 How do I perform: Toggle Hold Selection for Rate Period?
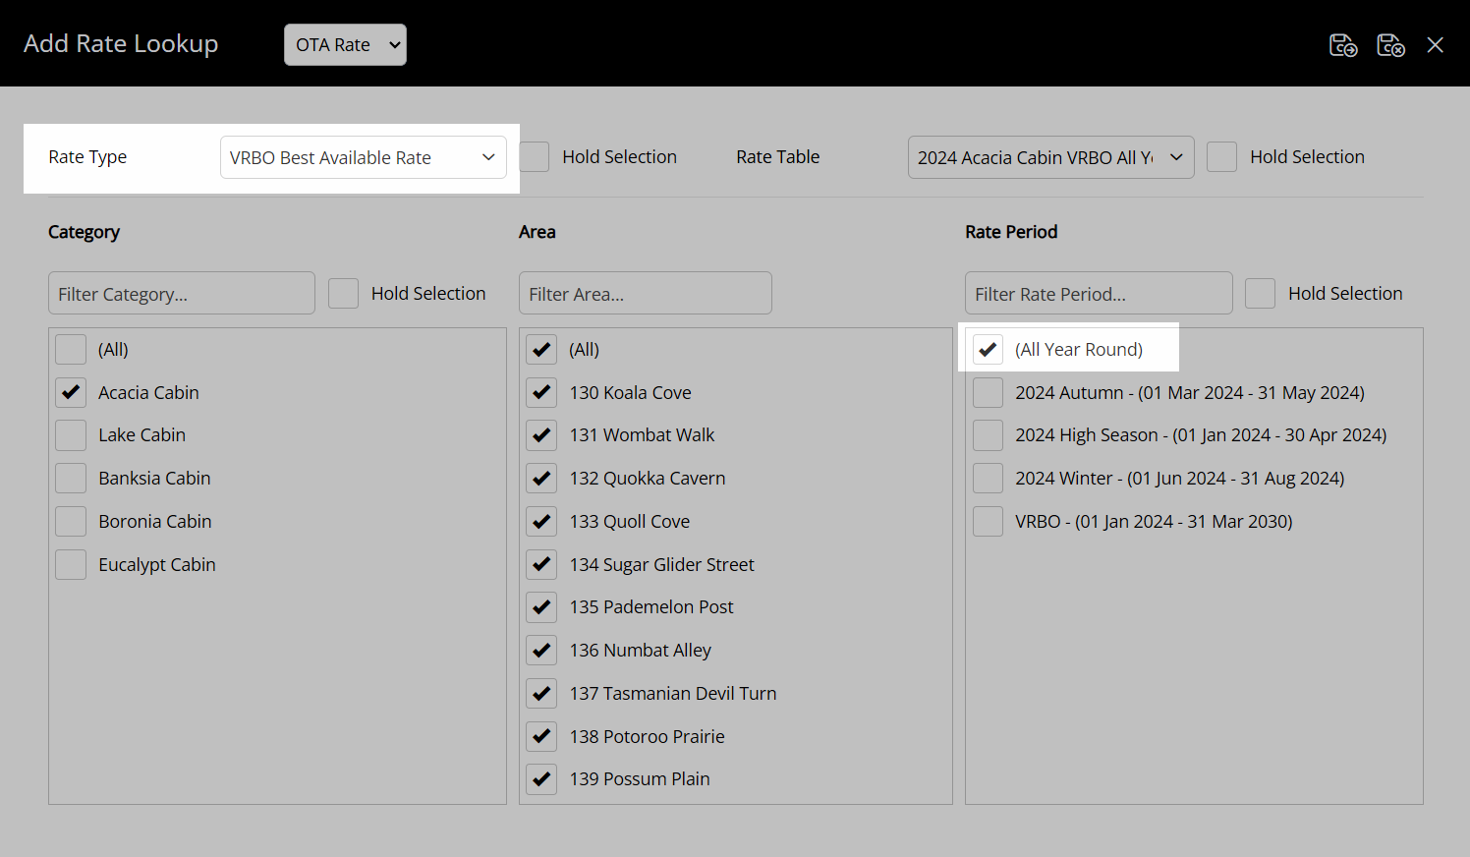click(x=1260, y=294)
